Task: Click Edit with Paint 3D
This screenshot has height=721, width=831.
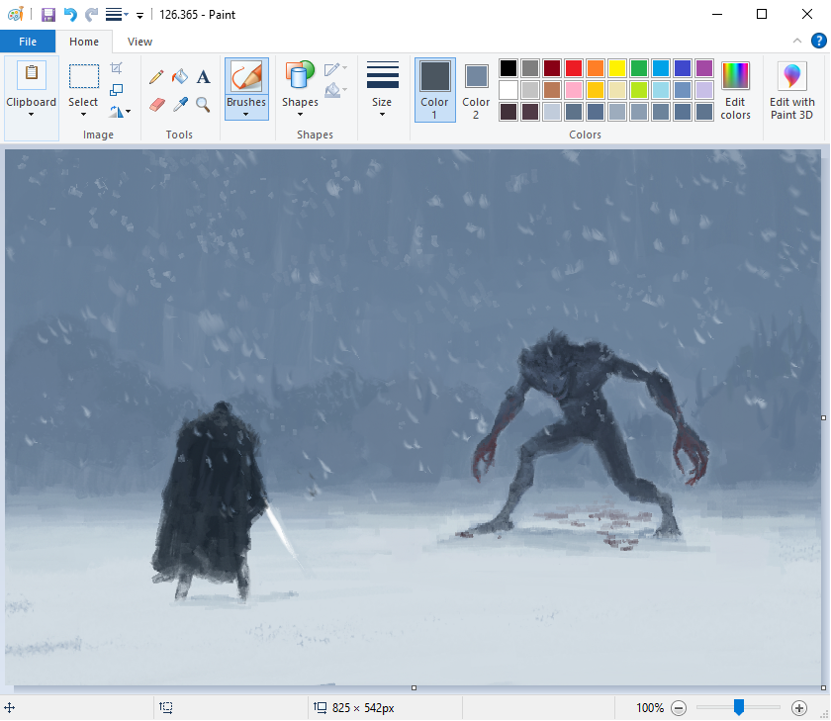Action: pyautogui.click(x=792, y=89)
